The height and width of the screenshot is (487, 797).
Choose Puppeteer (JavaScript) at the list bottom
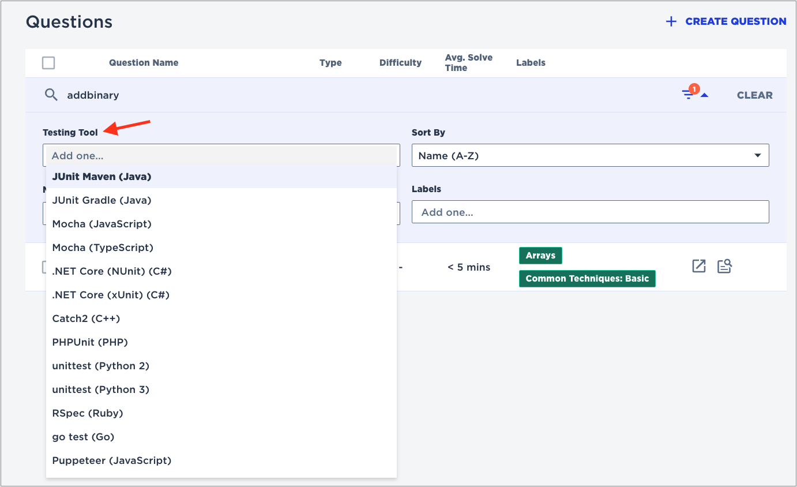111,460
